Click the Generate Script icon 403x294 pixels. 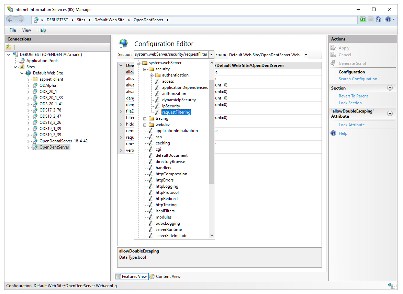click(x=333, y=63)
